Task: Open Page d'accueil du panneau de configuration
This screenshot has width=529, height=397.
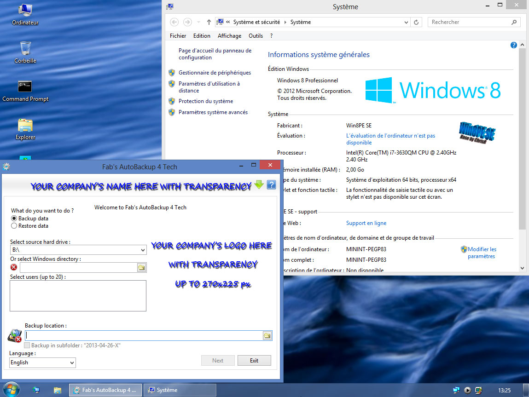Action: pos(215,54)
